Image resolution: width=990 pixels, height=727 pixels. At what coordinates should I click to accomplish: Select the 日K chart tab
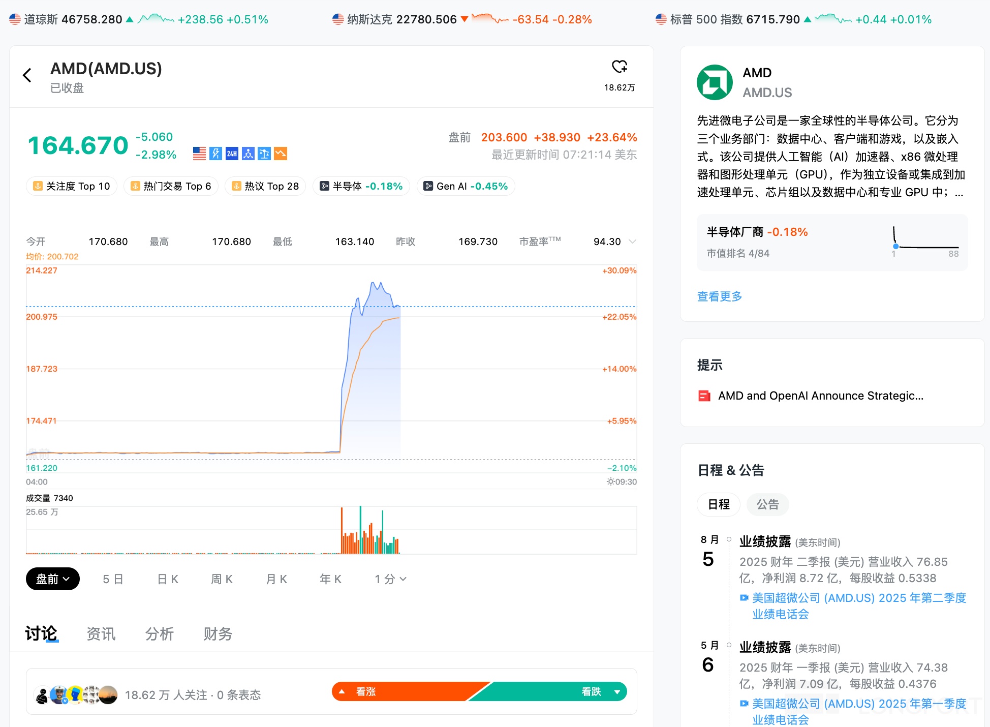[168, 579]
